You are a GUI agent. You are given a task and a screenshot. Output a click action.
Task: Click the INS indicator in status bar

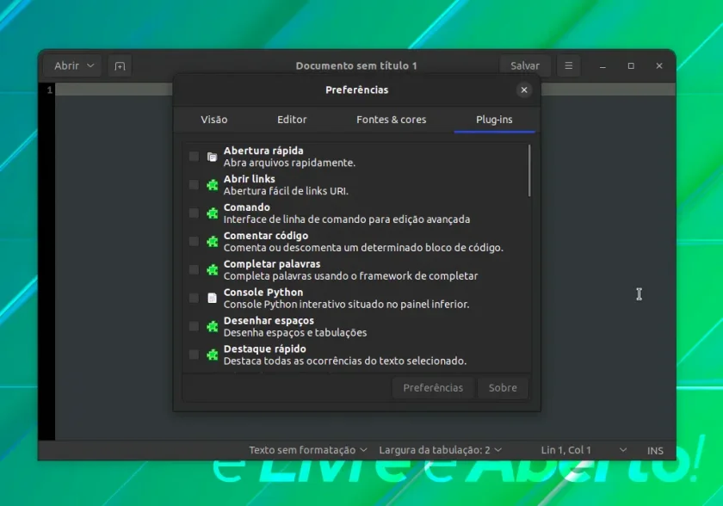[655, 450]
